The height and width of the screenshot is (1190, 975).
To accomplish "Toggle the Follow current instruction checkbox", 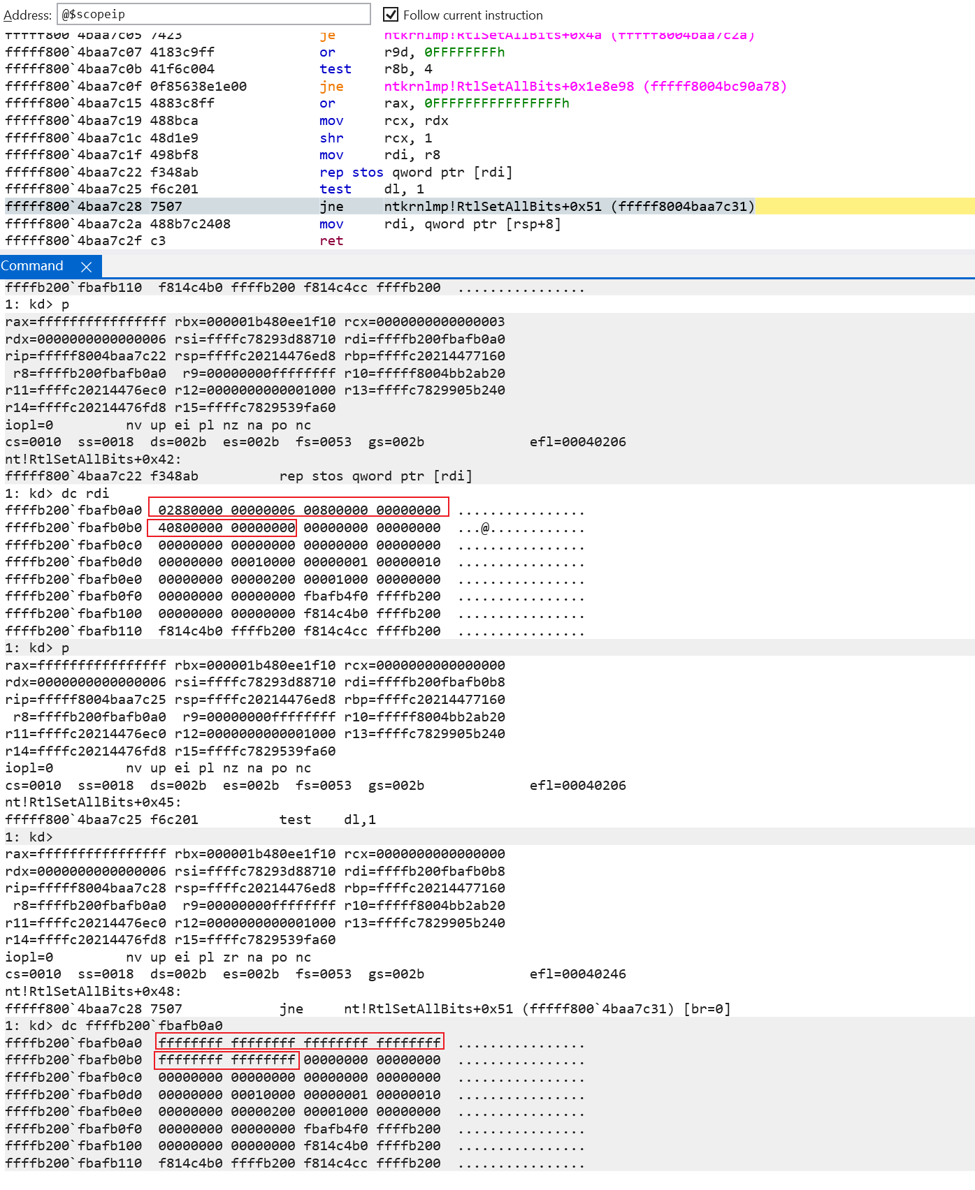I will point(391,15).
